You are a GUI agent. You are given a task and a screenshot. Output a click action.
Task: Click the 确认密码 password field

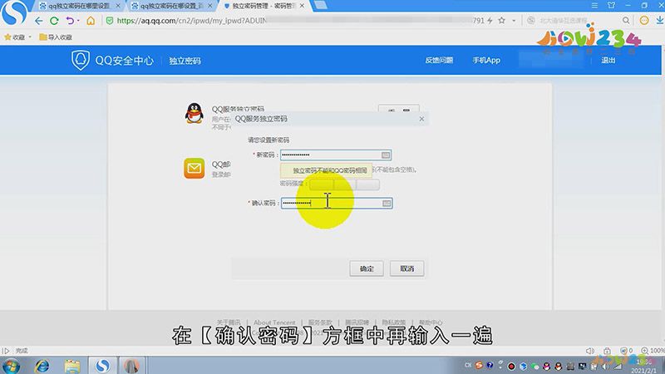coord(337,203)
